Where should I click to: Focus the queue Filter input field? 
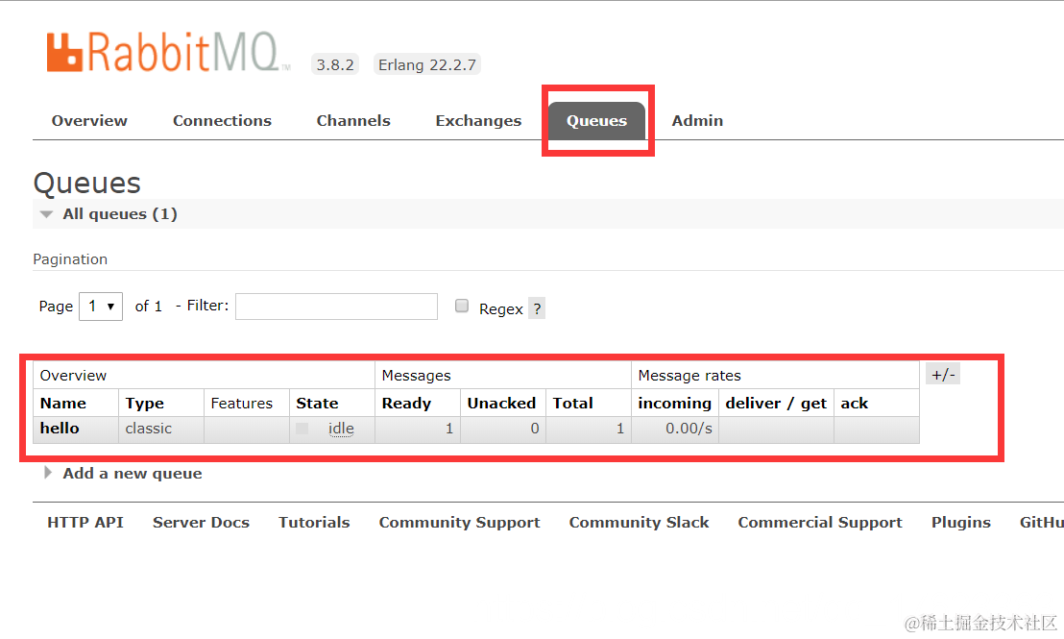pyautogui.click(x=336, y=307)
